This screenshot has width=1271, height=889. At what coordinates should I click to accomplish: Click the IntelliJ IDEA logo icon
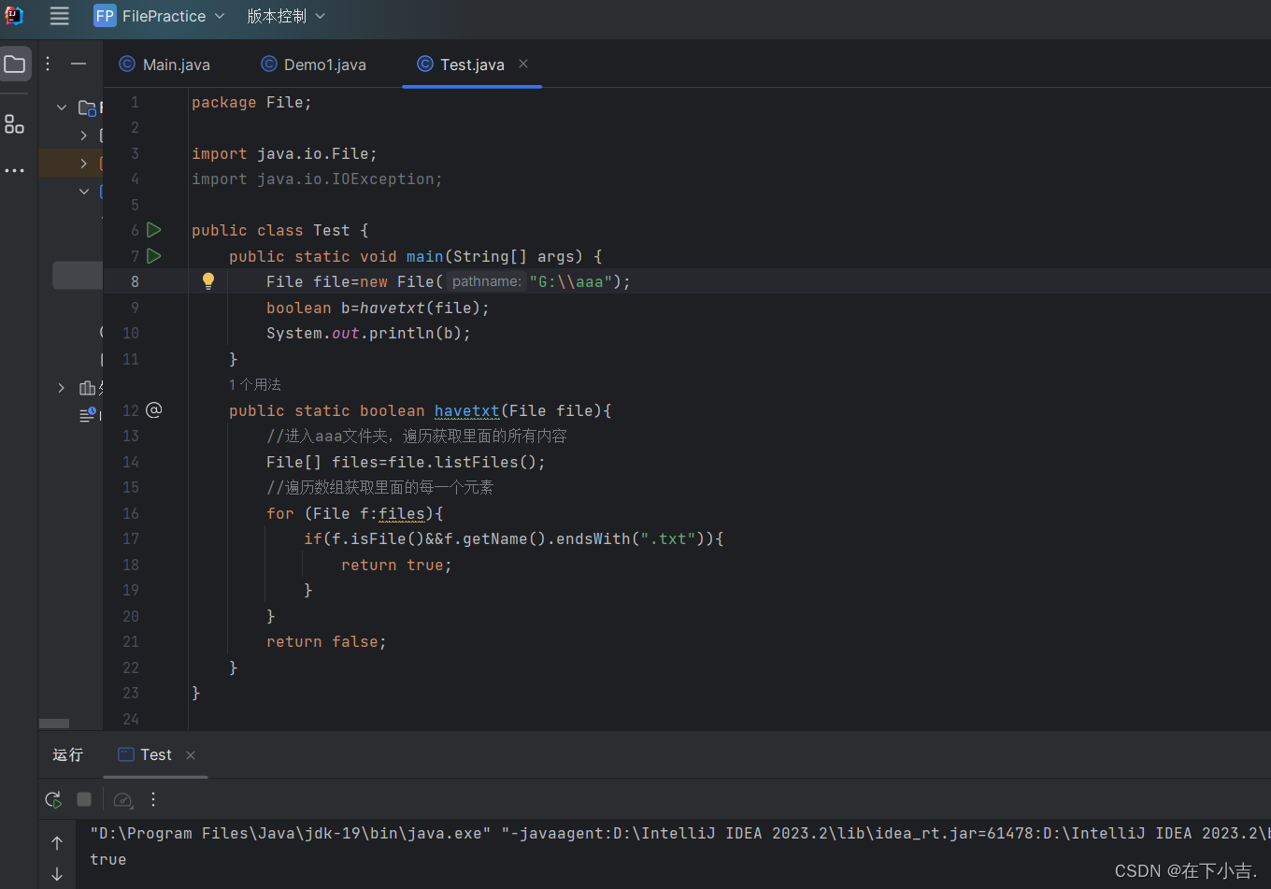(x=14, y=16)
